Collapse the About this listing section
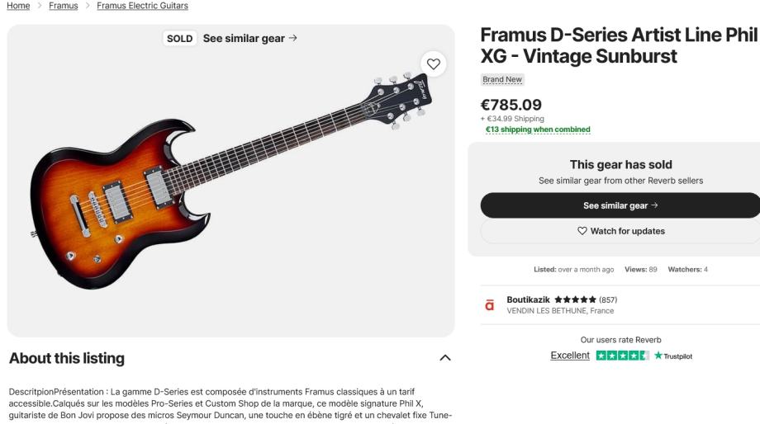Image resolution: width=760 pixels, height=424 pixels. pos(445,358)
